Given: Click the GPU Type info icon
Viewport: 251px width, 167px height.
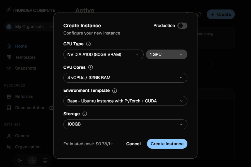Looking at the screenshot, I should click(88, 44).
